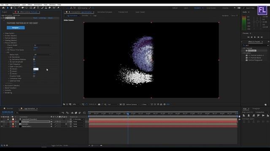Toggle Frame Blending icon in timeline header
Viewport: 270px width, 151px height.
(76, 113)
